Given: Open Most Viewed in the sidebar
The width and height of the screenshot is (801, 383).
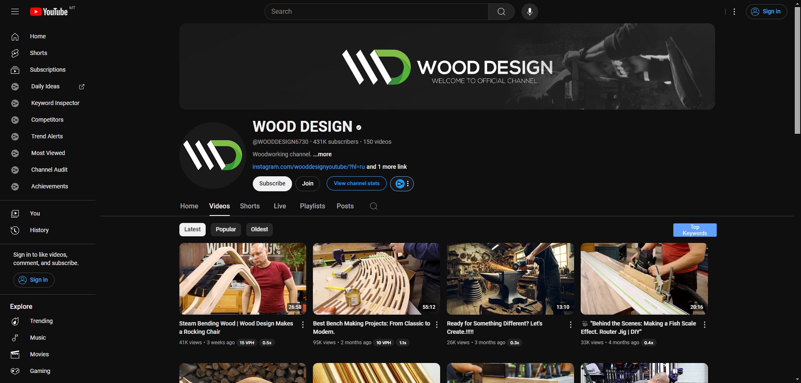Looking at the screenshot, I should pyautogui.click(x=48, y=153).
